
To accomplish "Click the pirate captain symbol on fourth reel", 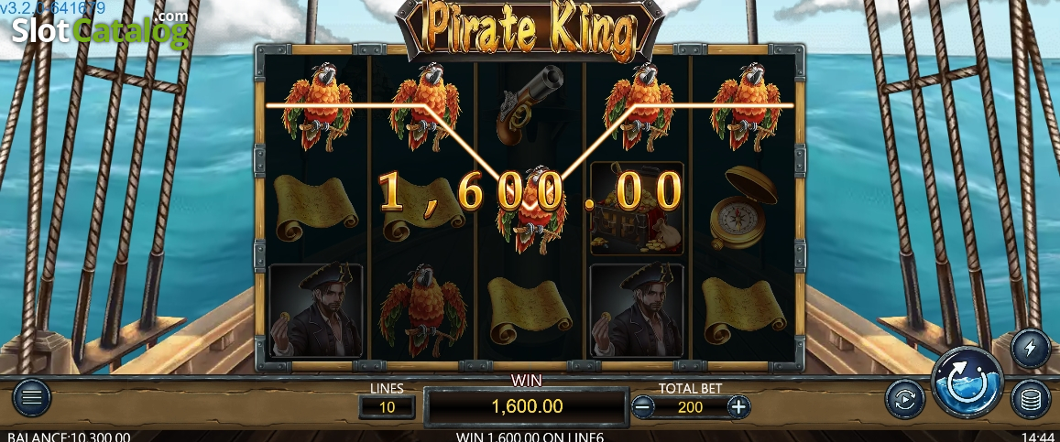I will (636, 311).
